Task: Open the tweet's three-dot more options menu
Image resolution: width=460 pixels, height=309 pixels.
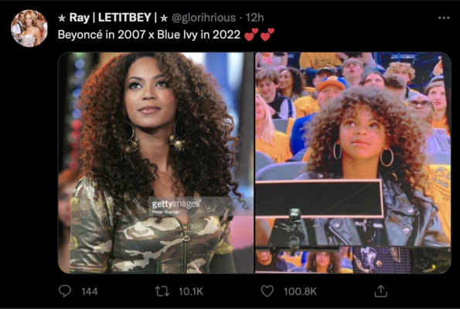Action: (x=444, y=18)
